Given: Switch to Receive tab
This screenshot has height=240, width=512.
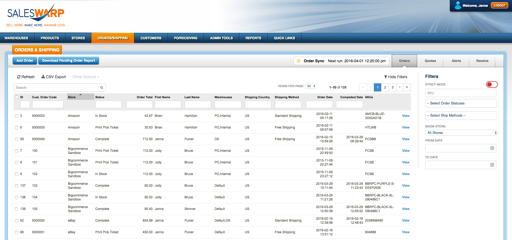Looking at the screenshot, I should 482,61.
